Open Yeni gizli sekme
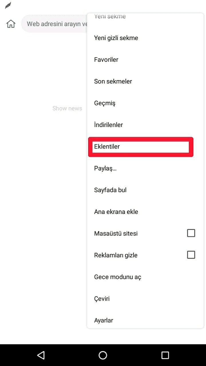 (x=116, y=38)
